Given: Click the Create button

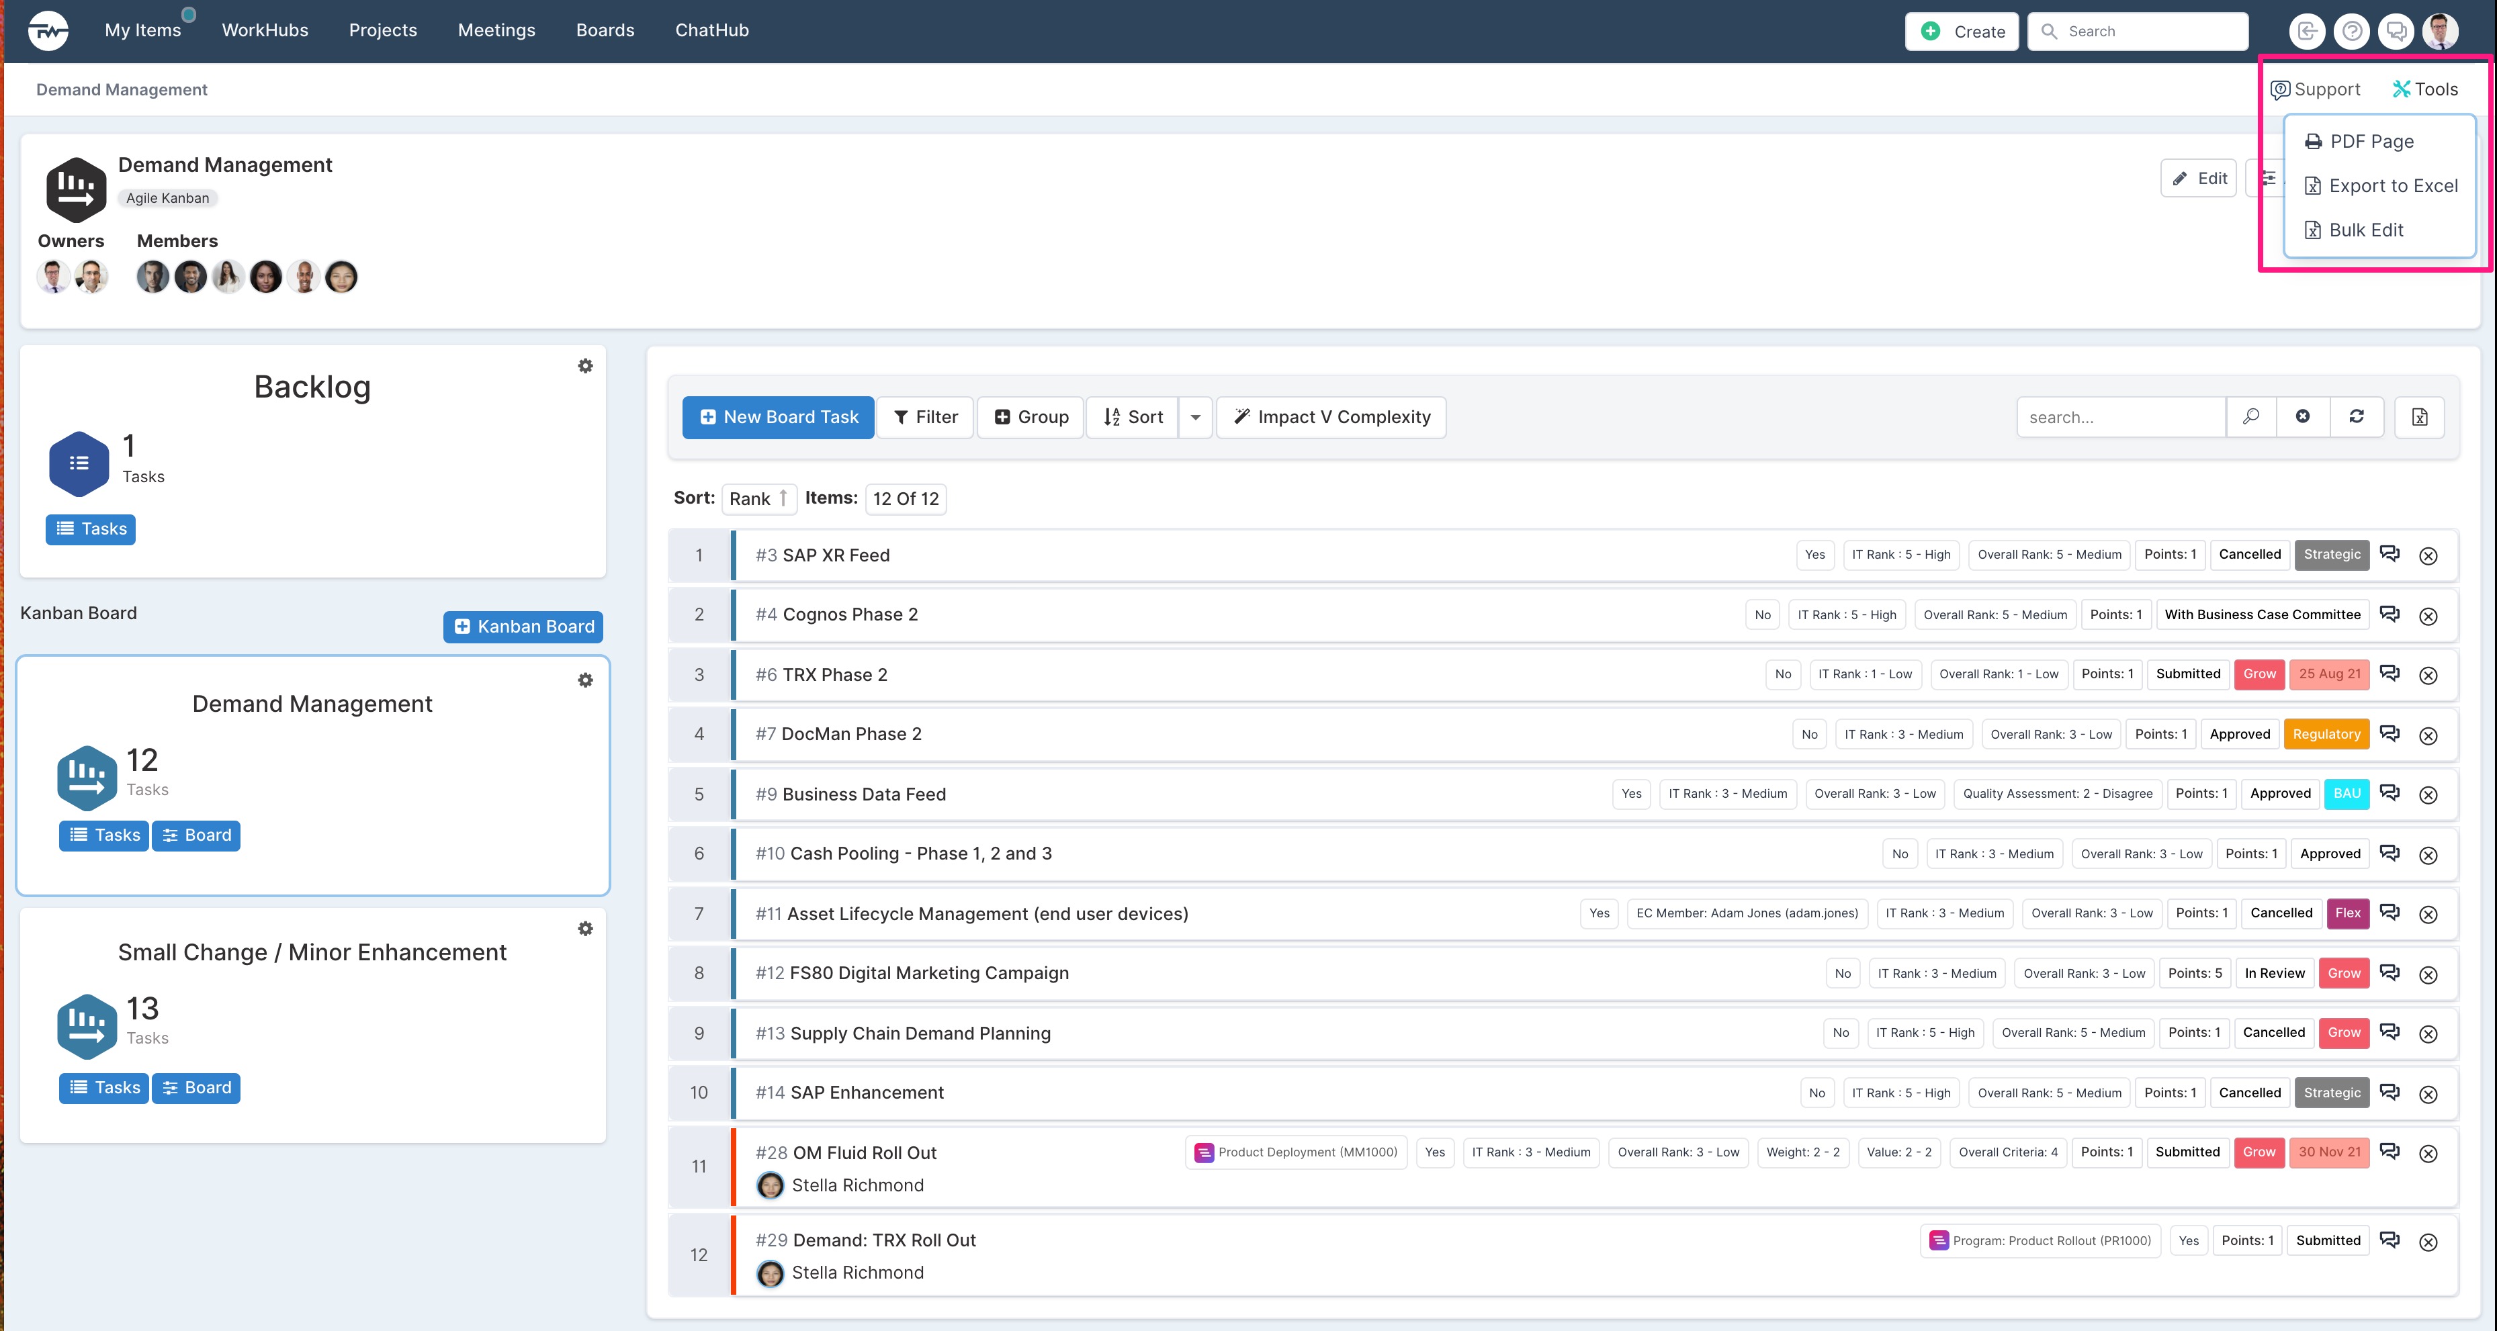Looking at the screenshot, I should pyautogui.click(x=1962, y=31).
